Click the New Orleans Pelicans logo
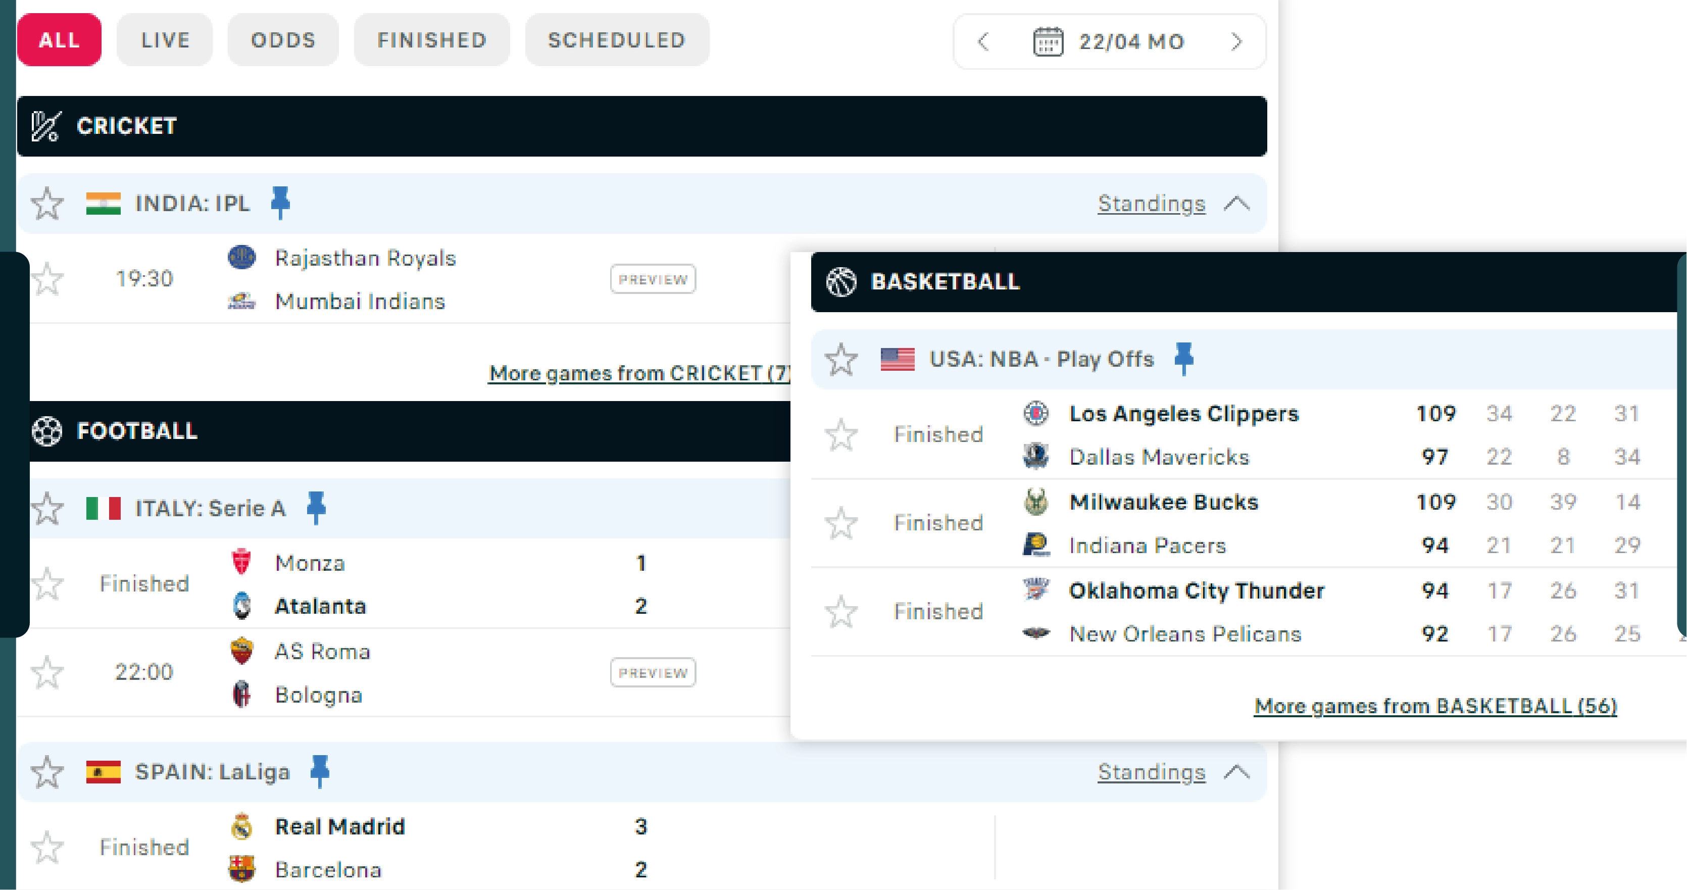1687x890 pixels. (x=1036, y=633)
